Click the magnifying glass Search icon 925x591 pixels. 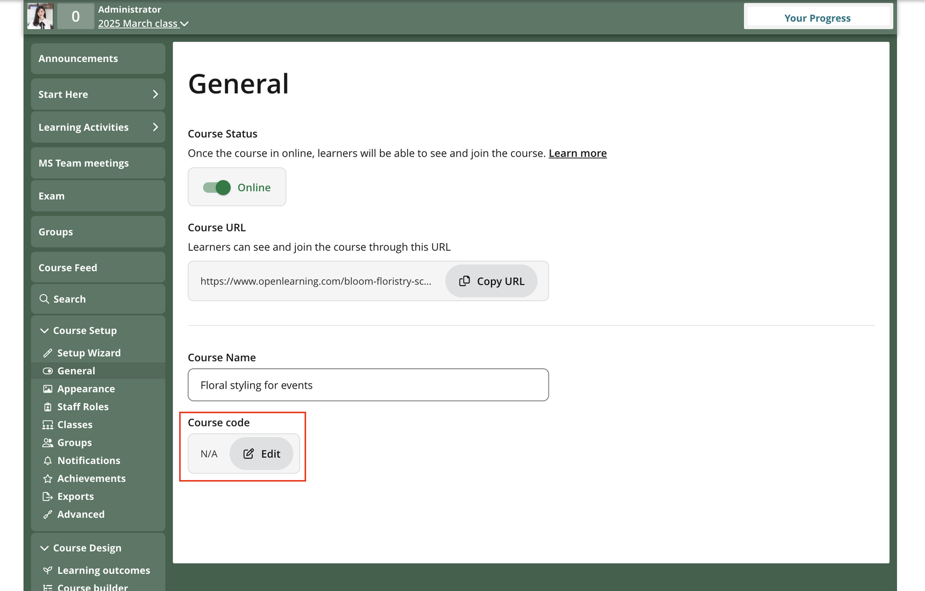[x=45, y=299]
